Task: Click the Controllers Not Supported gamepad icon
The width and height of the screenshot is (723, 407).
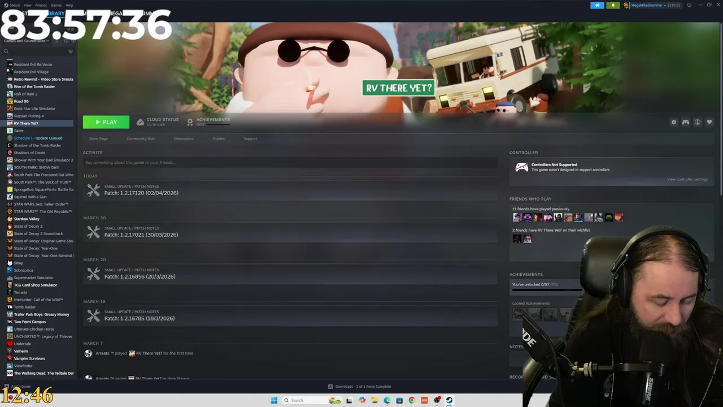Action: pyautogui.click(x=521, y=167)
